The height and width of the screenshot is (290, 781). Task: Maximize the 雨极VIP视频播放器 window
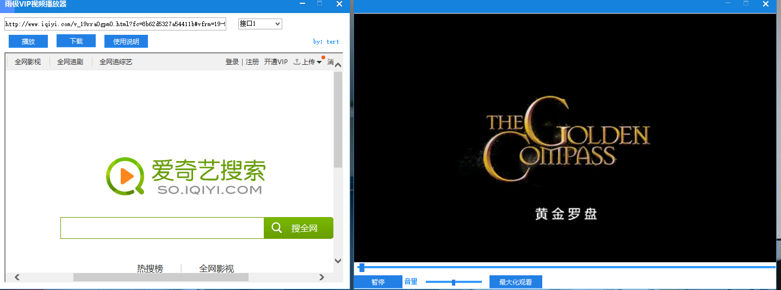[320, 4]
